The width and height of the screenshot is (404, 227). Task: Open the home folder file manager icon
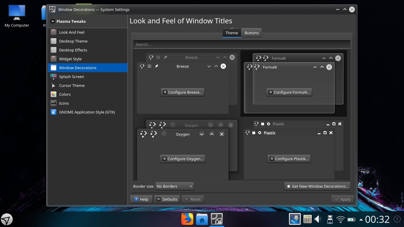(x=202, y=219)
